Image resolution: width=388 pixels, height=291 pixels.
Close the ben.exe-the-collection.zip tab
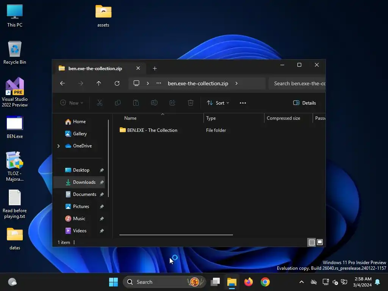(x=138, y=68)
